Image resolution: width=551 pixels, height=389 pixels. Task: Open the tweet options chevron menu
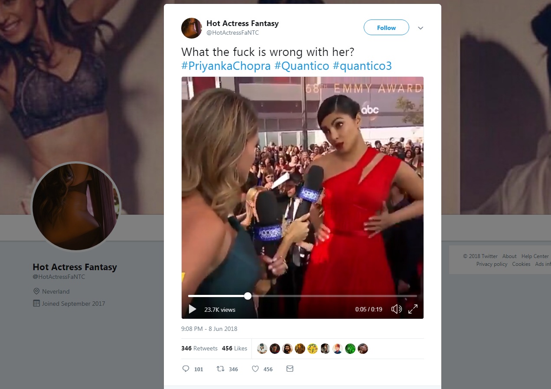420,28
